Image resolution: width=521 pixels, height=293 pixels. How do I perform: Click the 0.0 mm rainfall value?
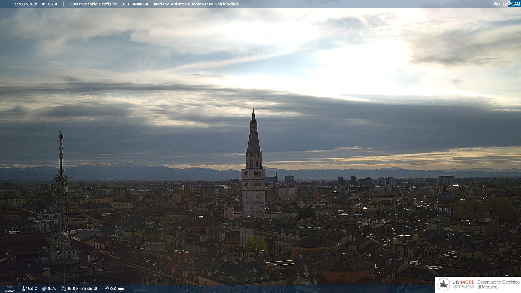click(117, 289)
